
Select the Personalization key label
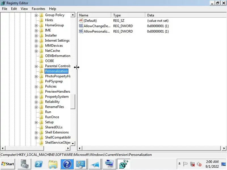point(56,71)
